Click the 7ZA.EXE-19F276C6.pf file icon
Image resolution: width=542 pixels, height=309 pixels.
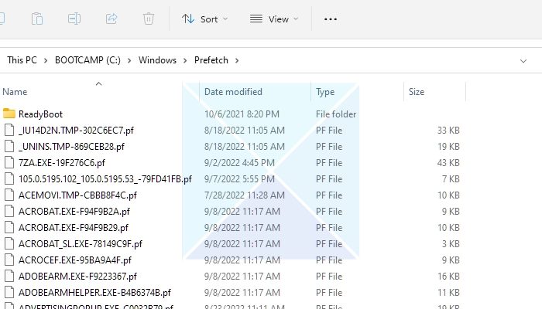pos(9,162)
